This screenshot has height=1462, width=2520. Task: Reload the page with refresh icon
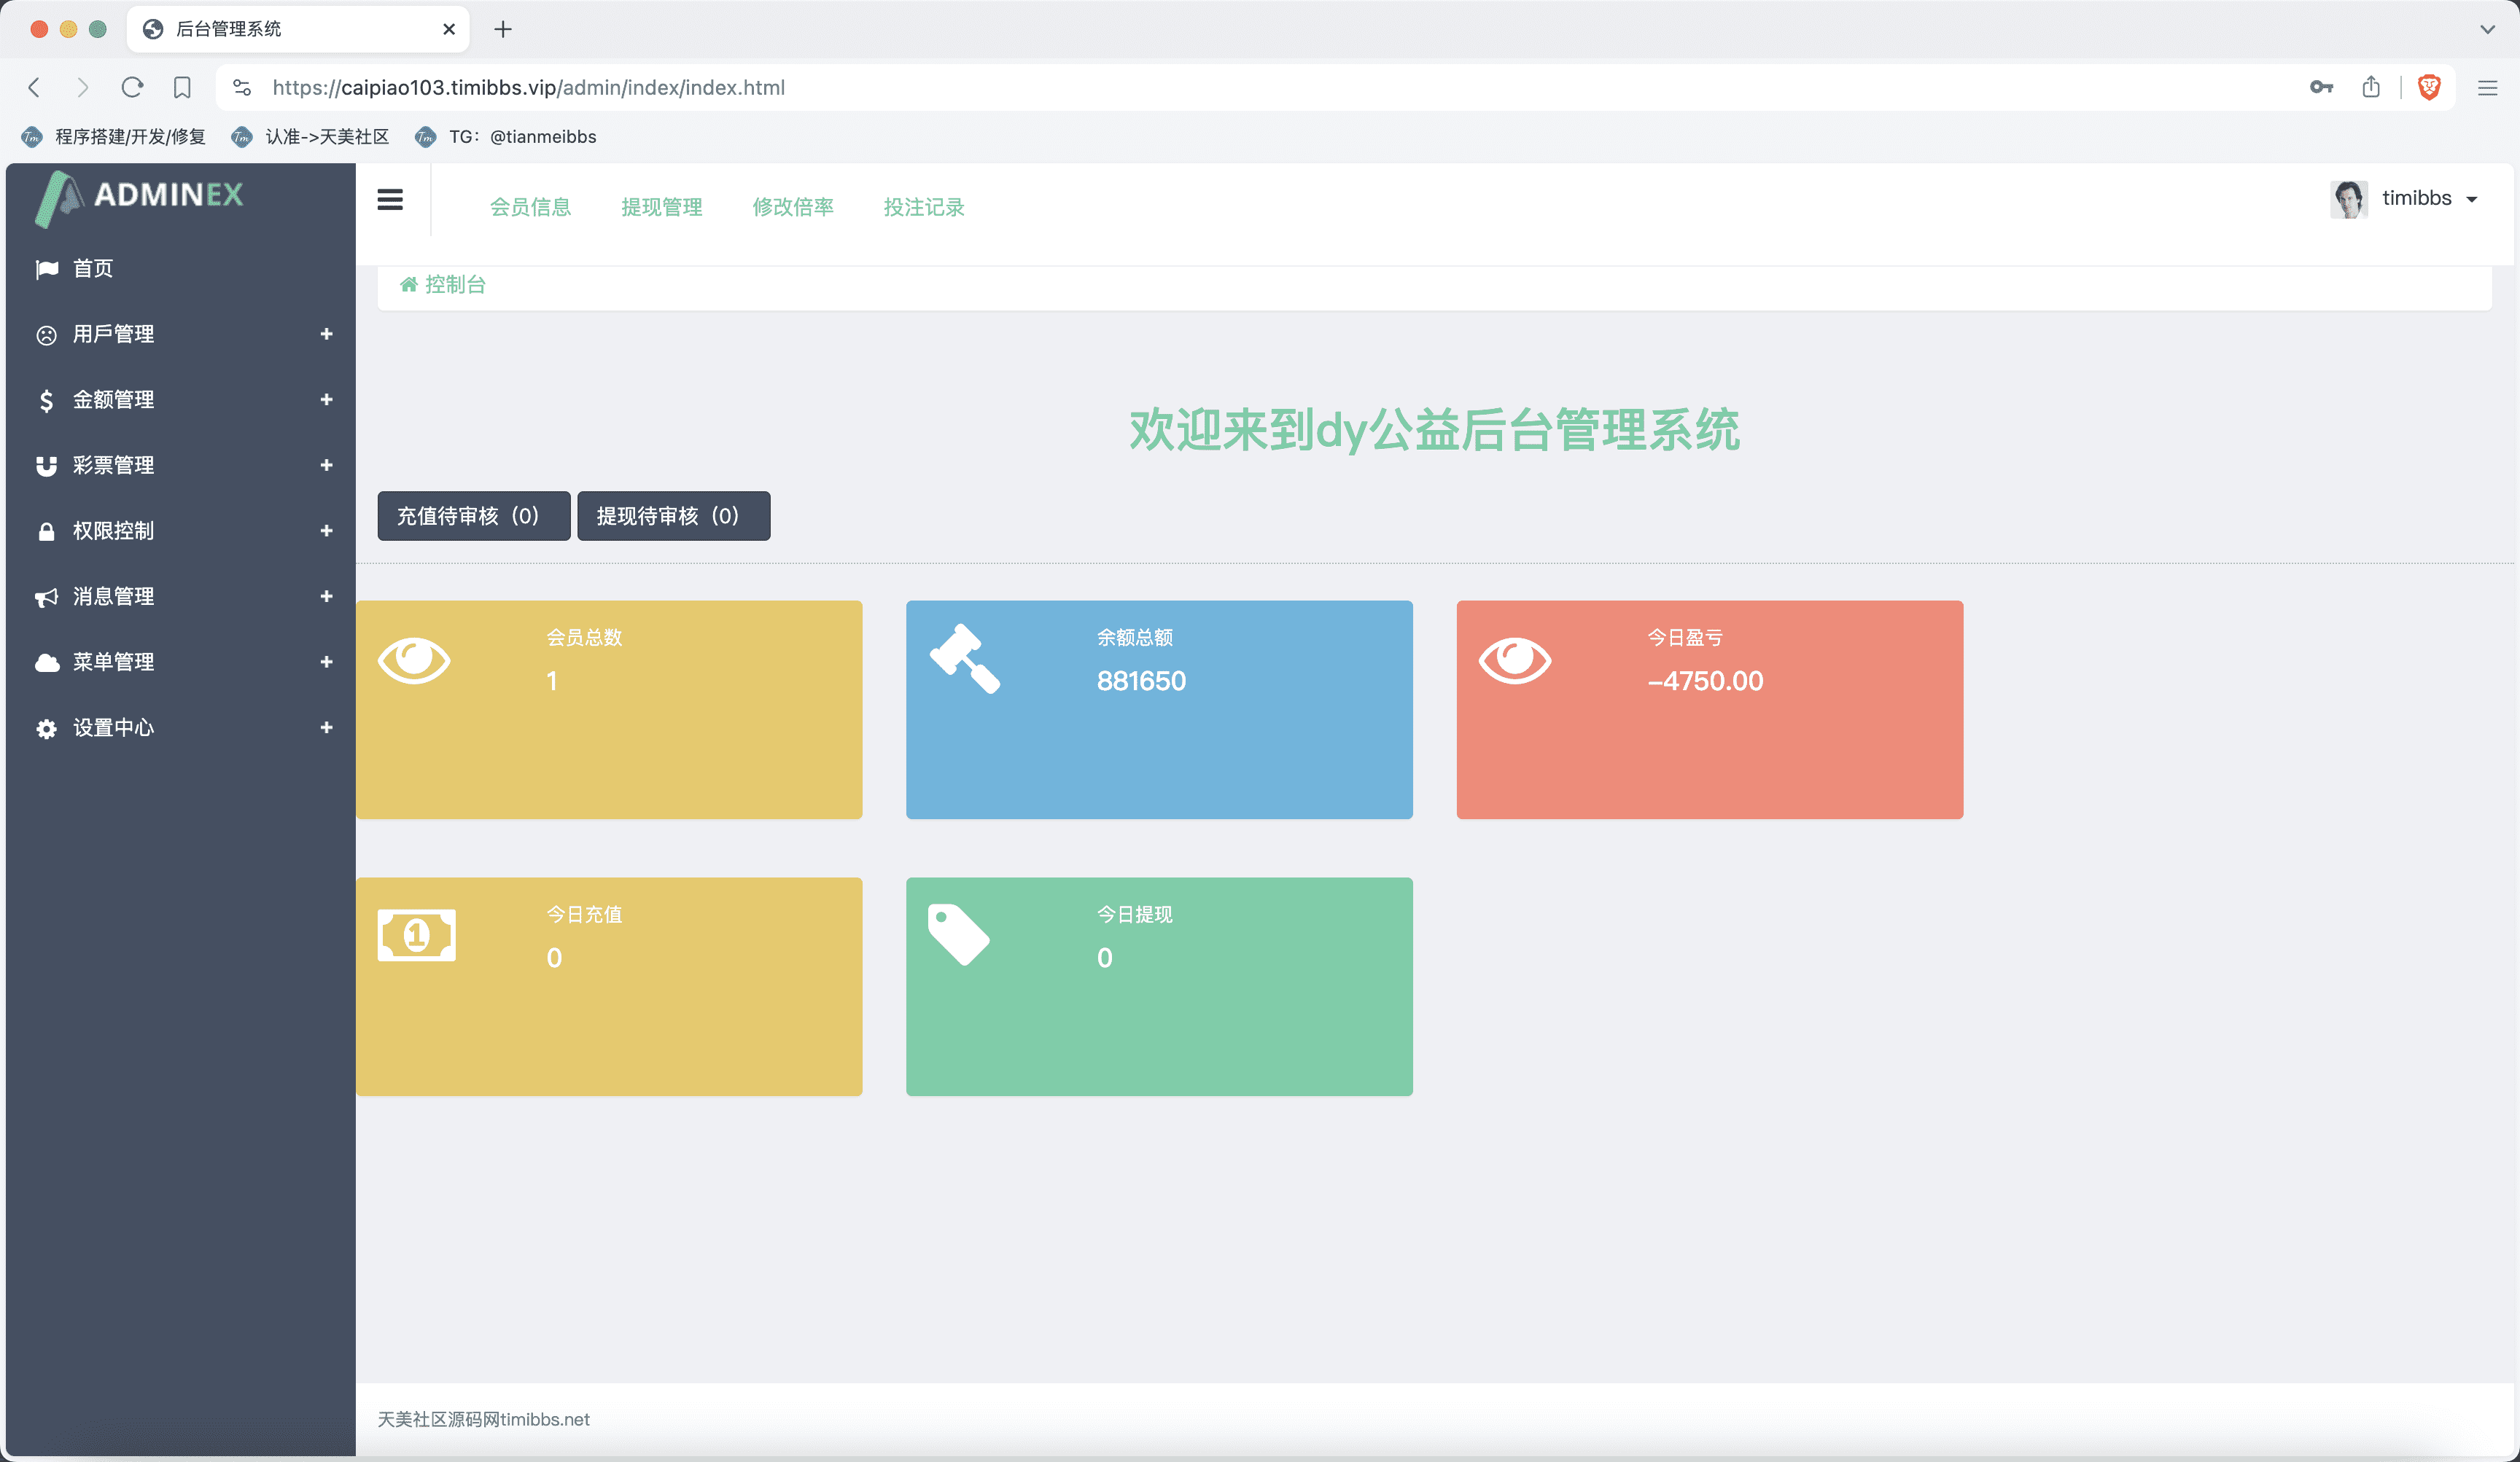[x=132, y=88]
